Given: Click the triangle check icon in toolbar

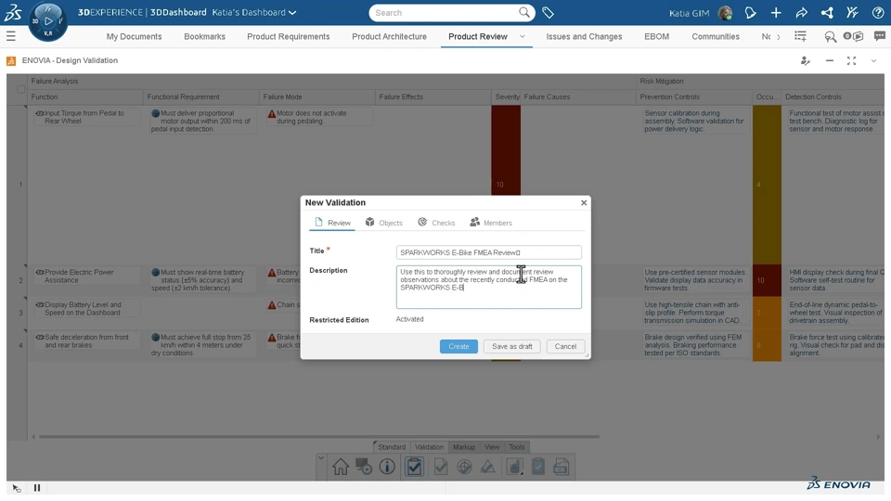Looking at the screenshot, I should 487,467.
